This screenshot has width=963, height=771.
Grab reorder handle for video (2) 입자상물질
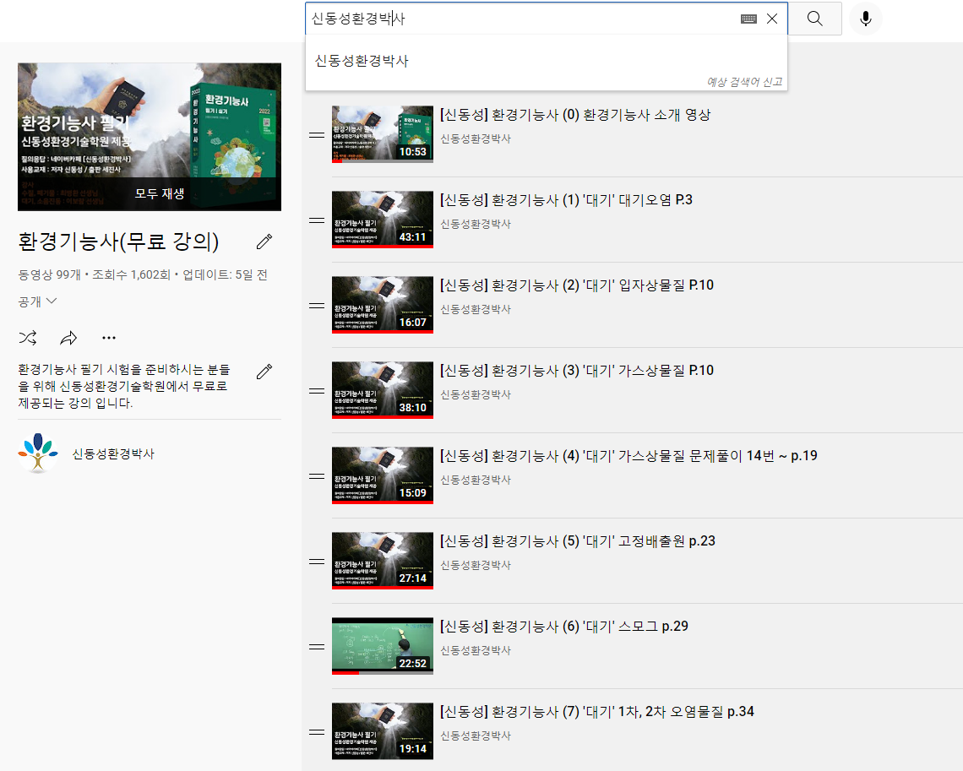(317, 306)
